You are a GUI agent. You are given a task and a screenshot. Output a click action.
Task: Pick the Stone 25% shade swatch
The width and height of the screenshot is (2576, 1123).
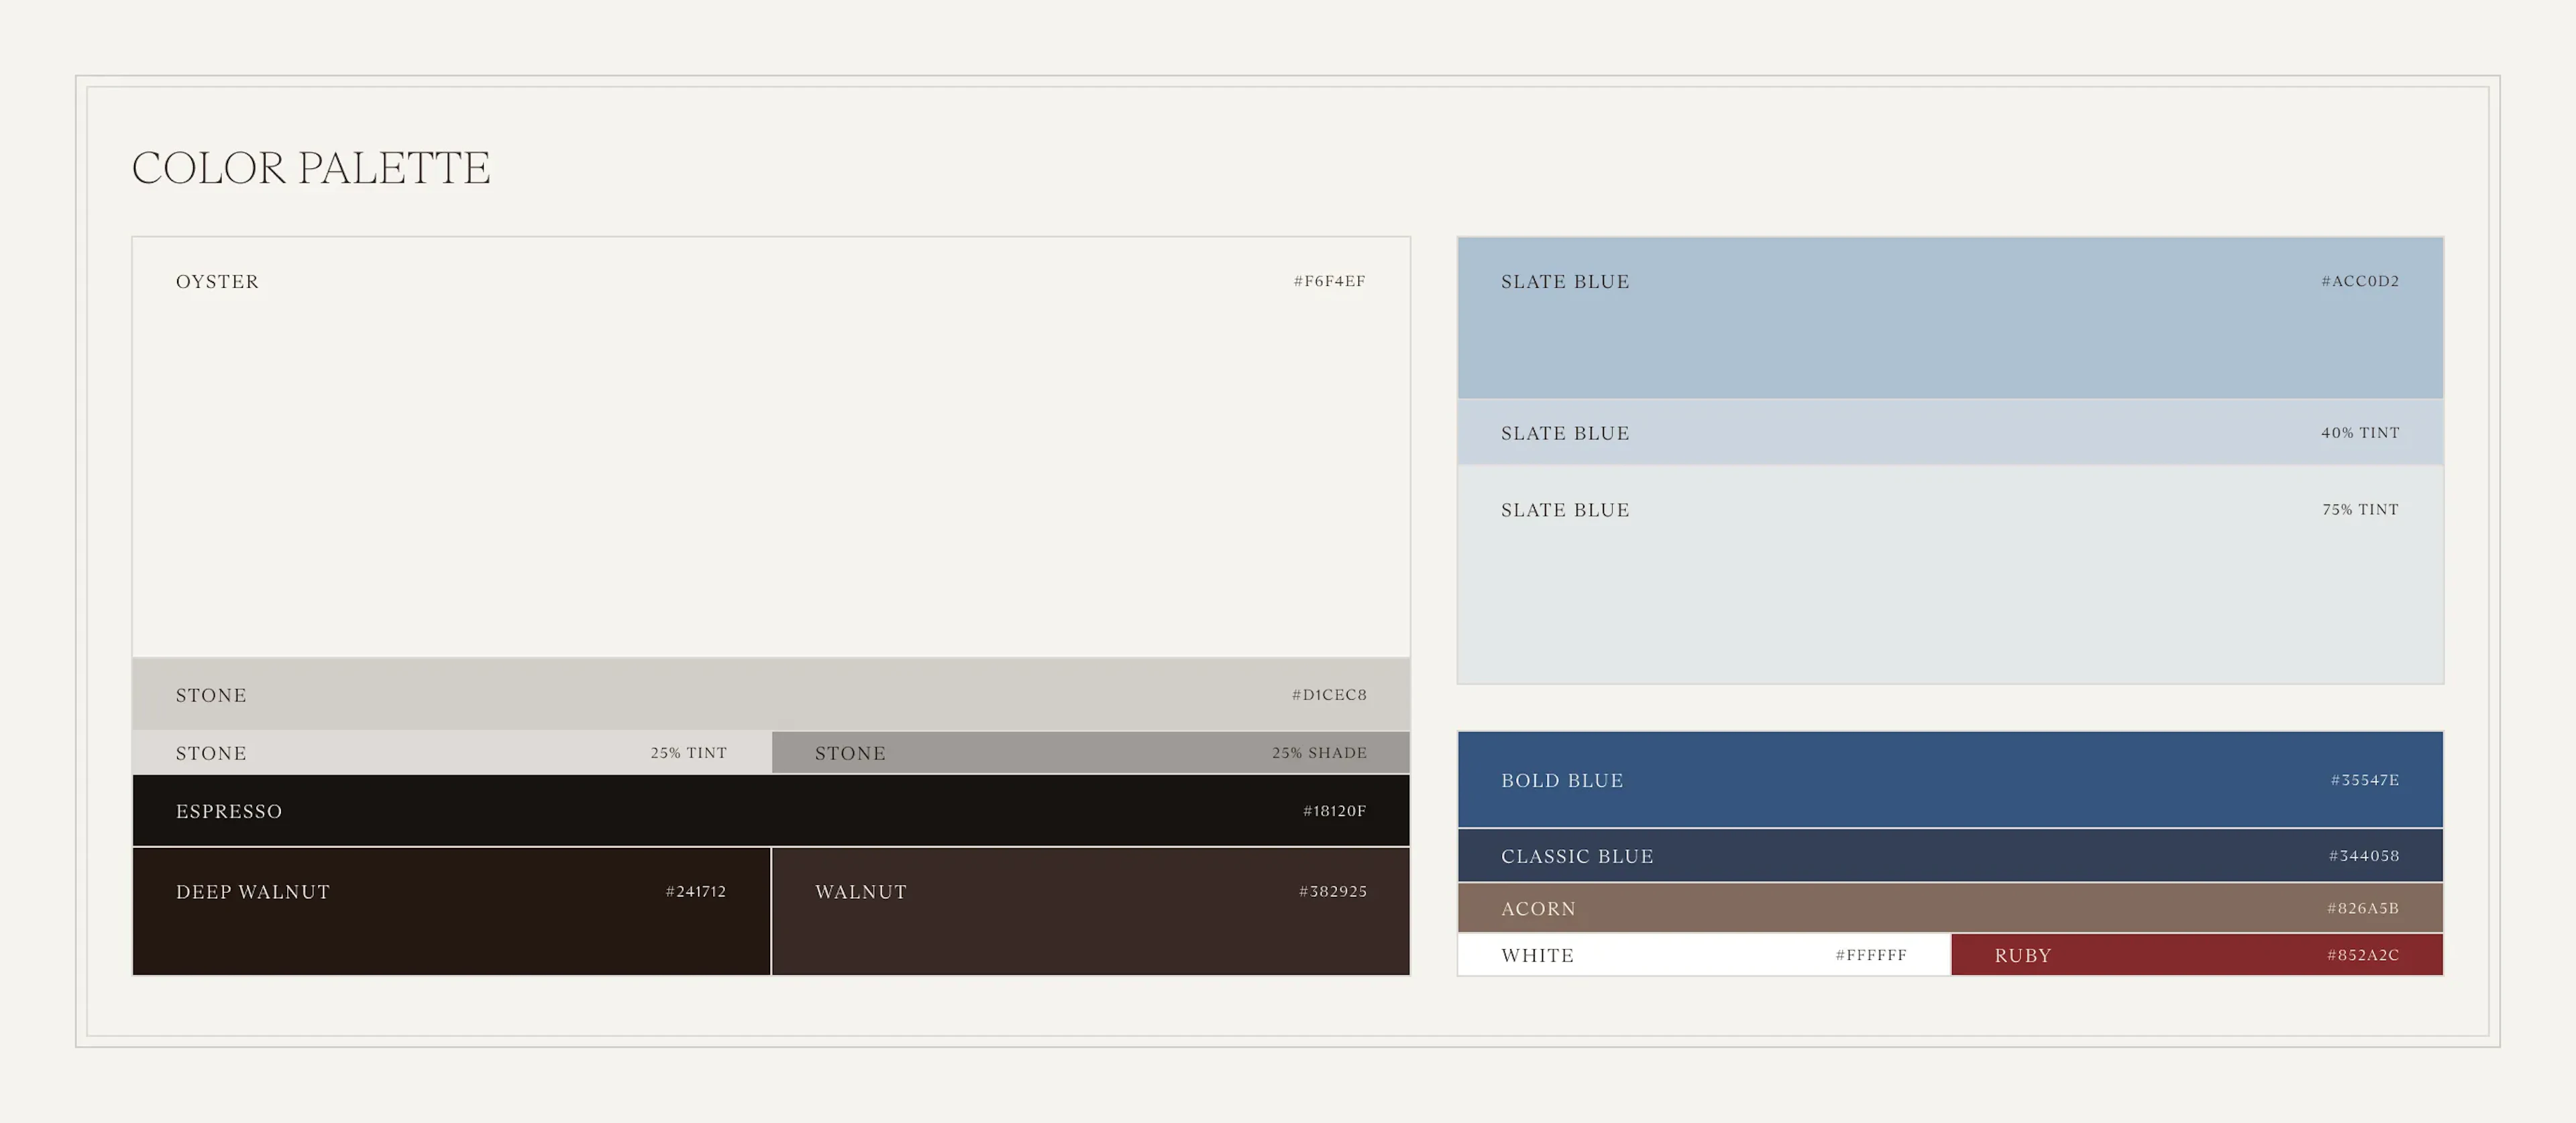[1091, 752]
